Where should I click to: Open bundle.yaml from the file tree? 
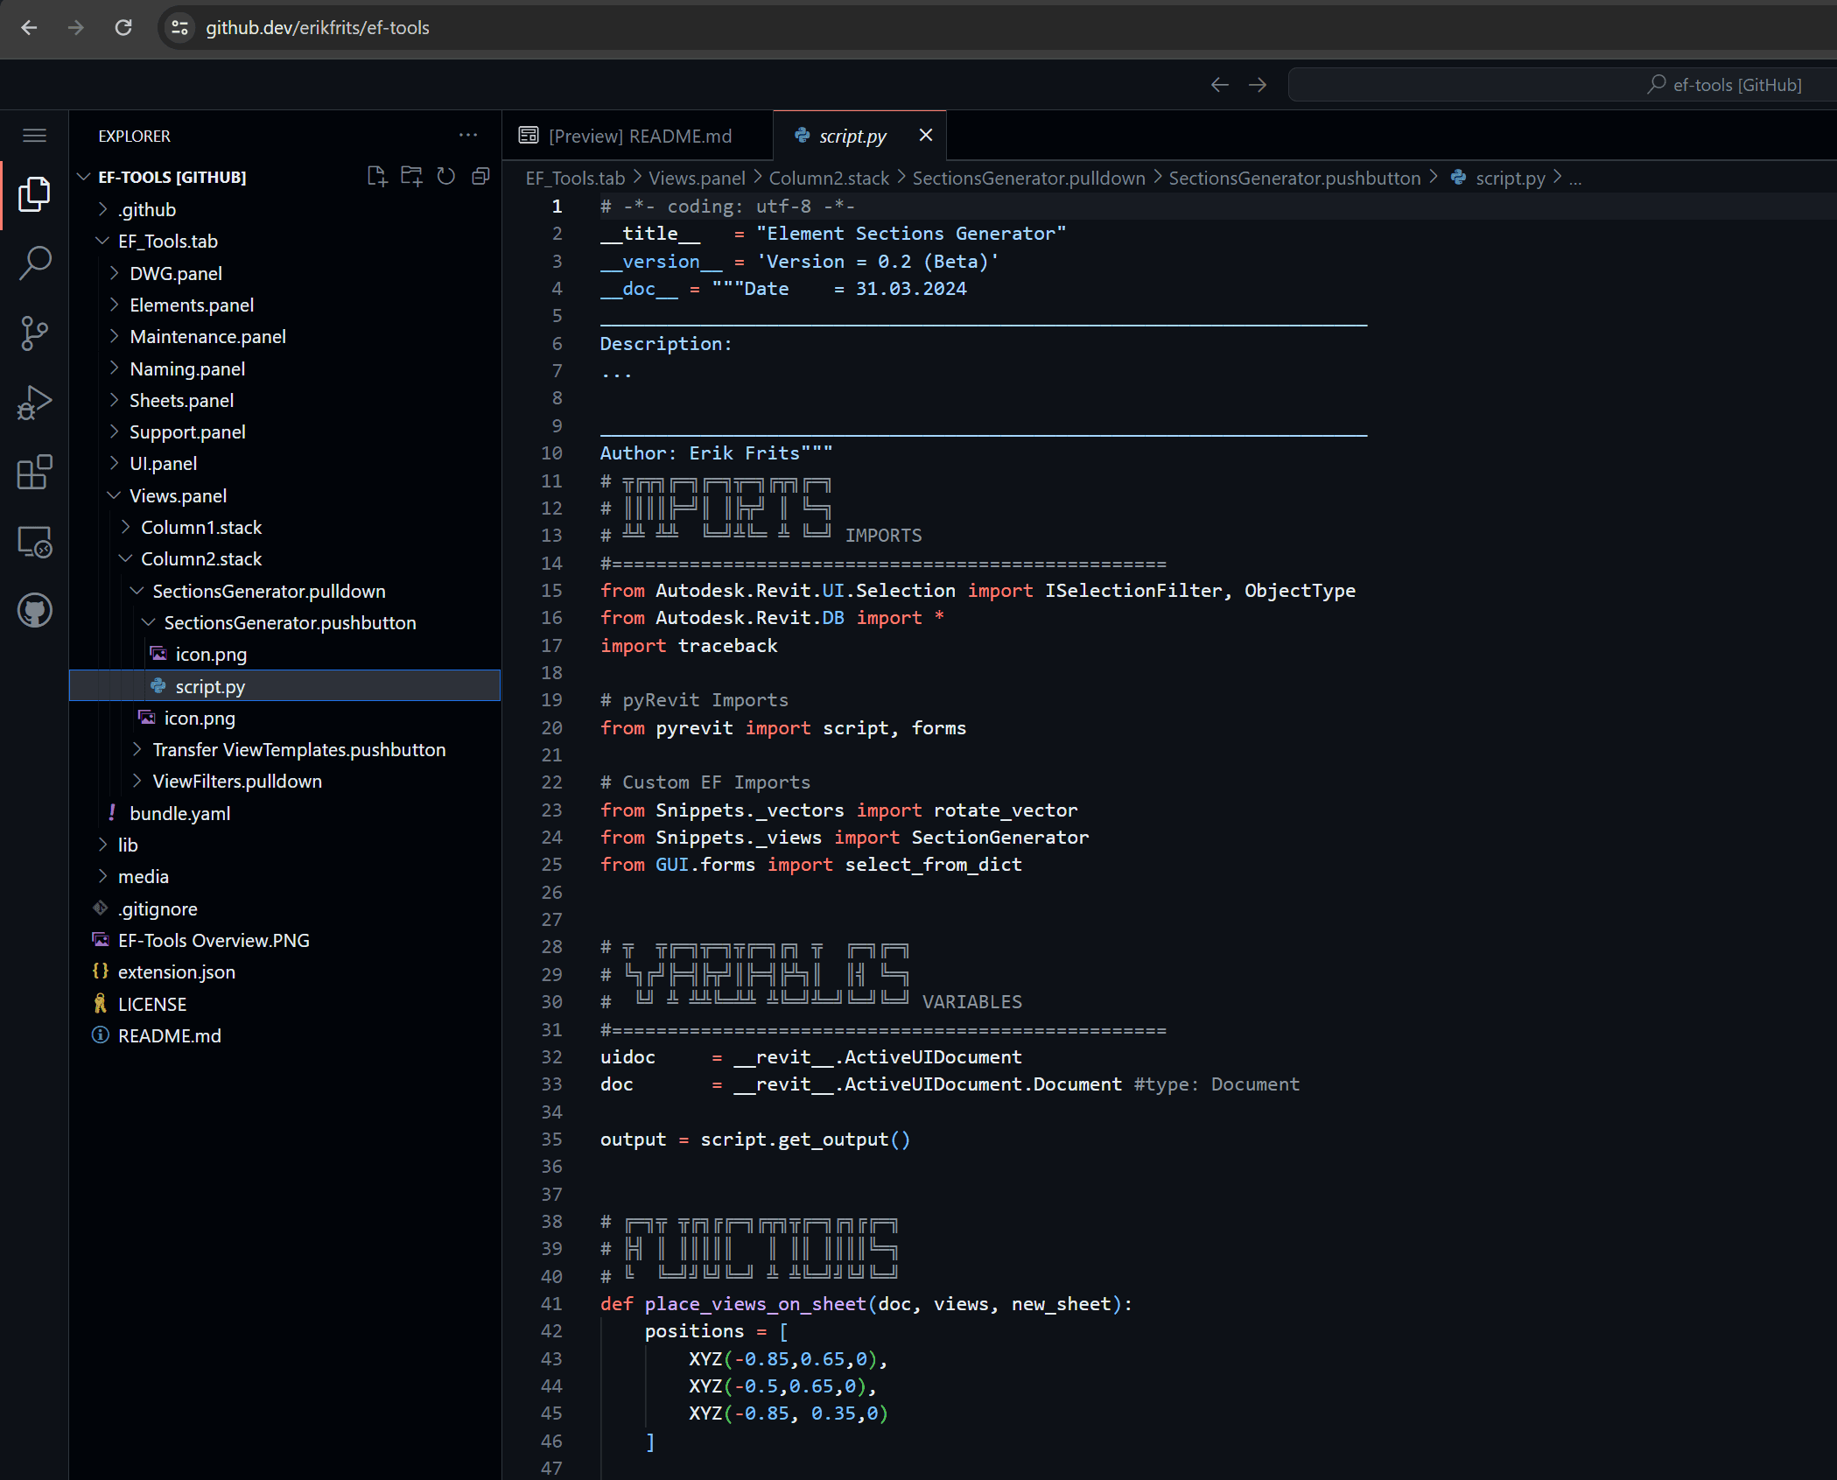point(179,813)
